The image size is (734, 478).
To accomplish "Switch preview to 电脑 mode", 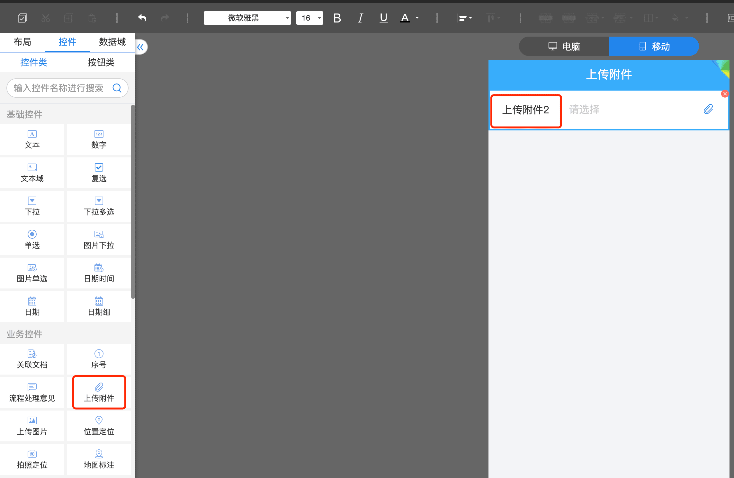I will tap(564, 47).
